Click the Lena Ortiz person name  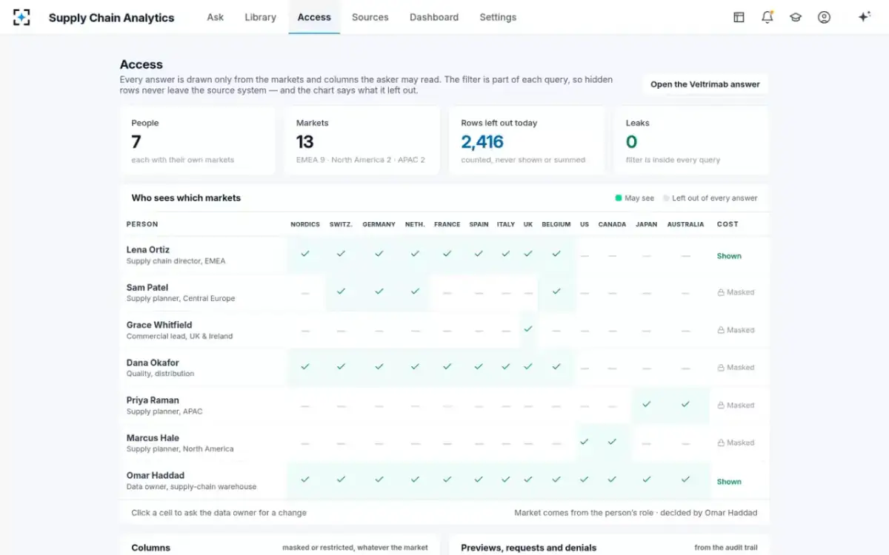[148, 250]
